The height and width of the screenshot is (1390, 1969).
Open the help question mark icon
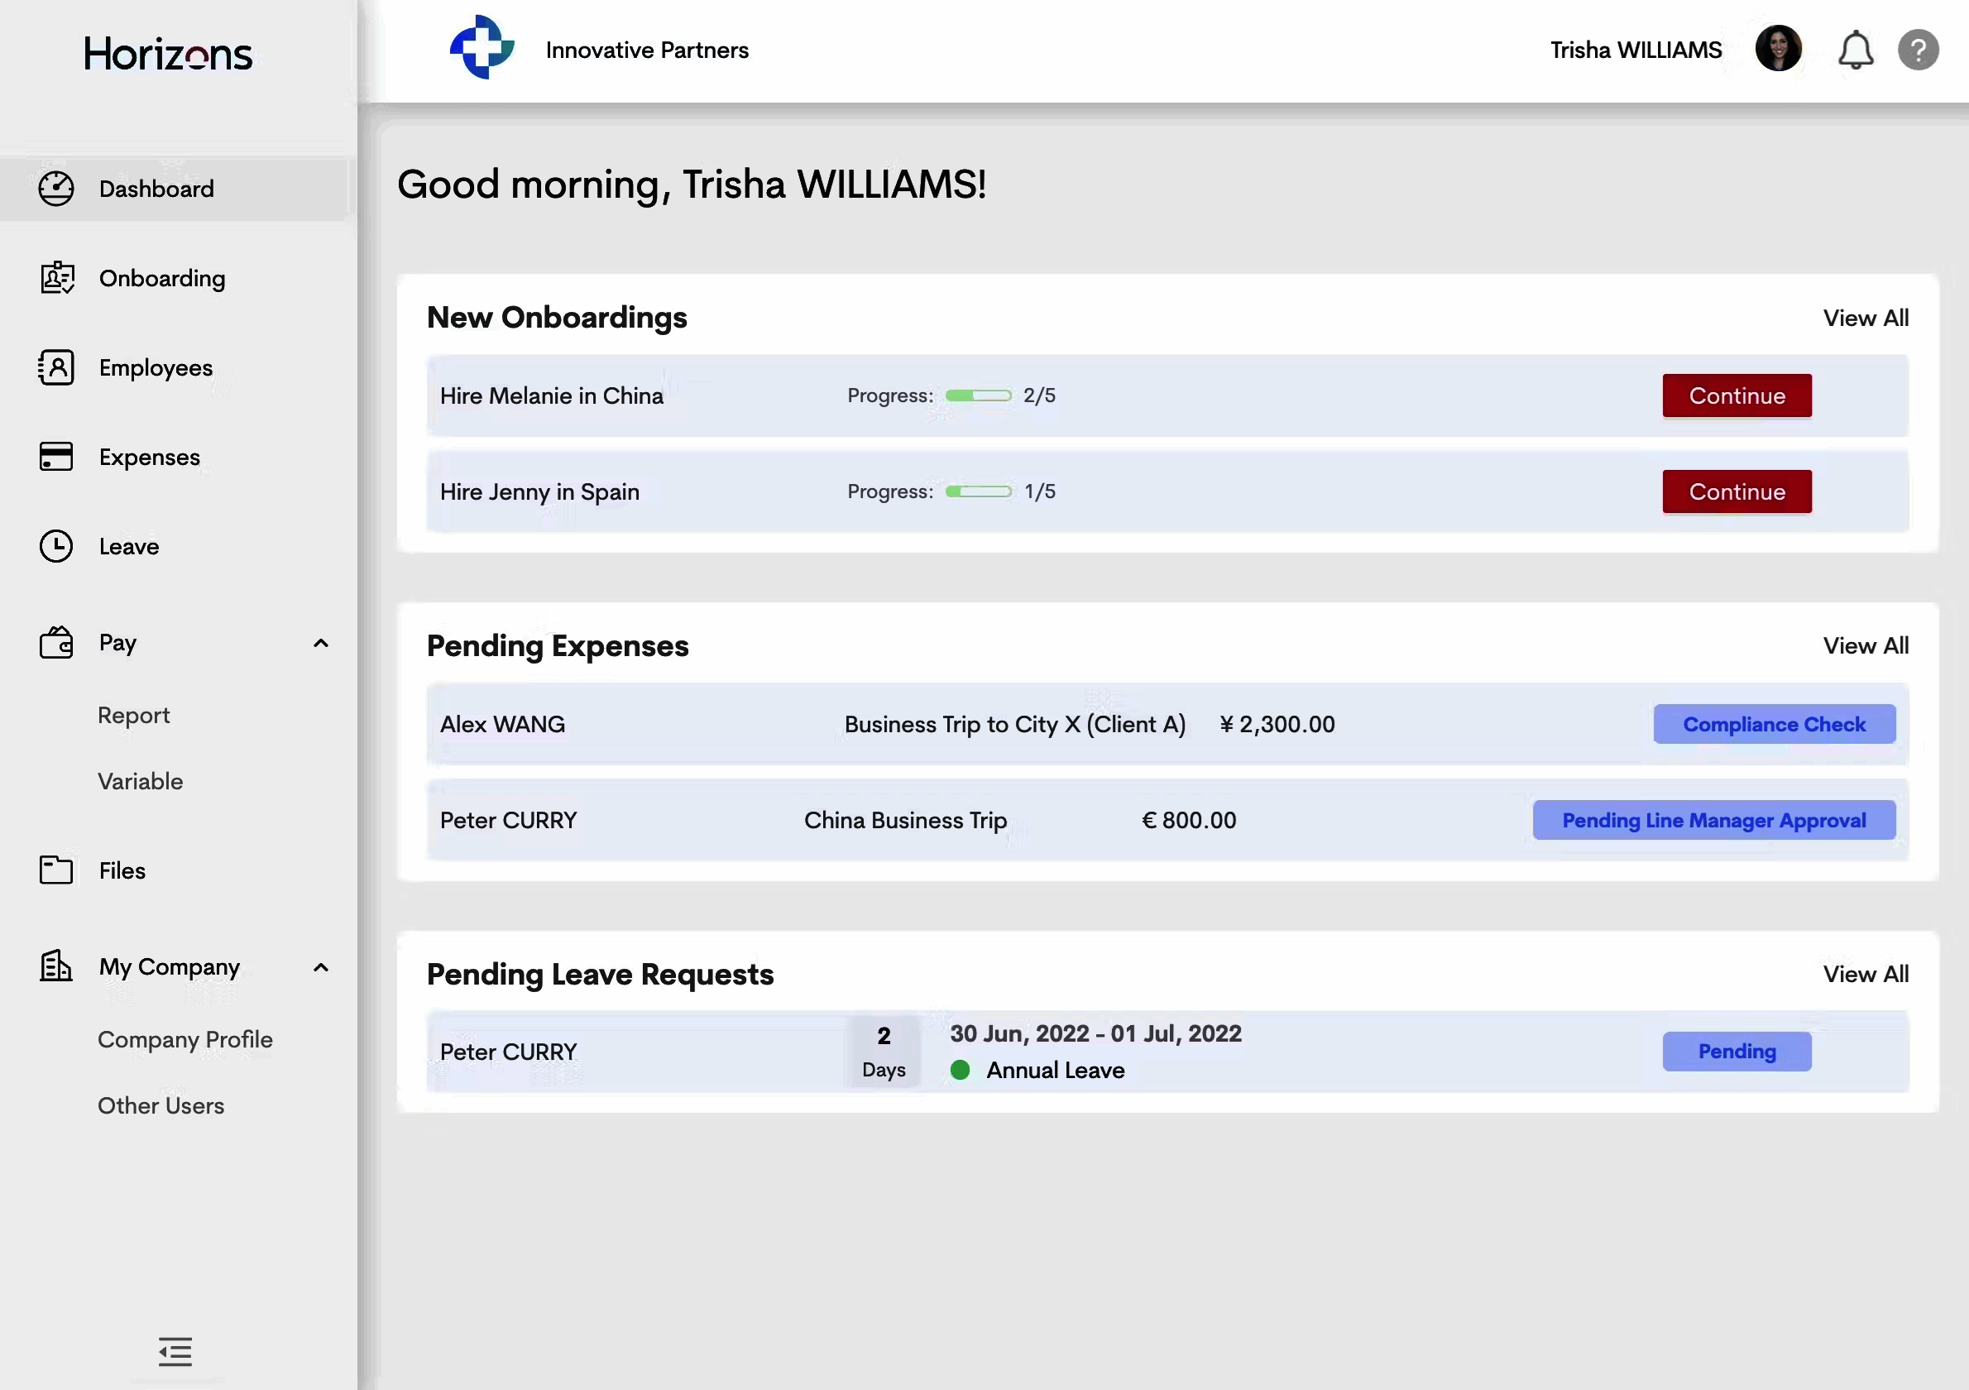click(1918, 50)
